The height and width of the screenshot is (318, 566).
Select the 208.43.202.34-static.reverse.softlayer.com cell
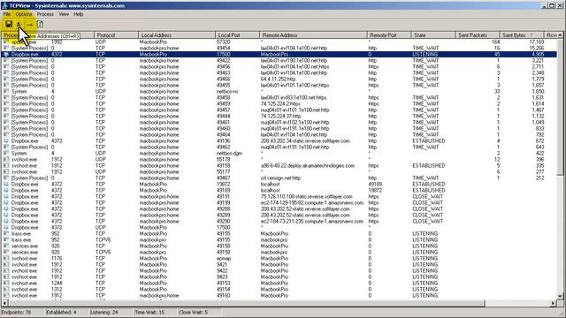click(305, 141)
